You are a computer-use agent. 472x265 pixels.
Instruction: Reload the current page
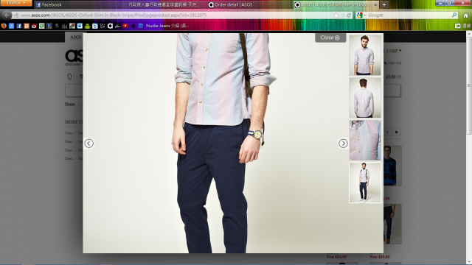point(349,15)
